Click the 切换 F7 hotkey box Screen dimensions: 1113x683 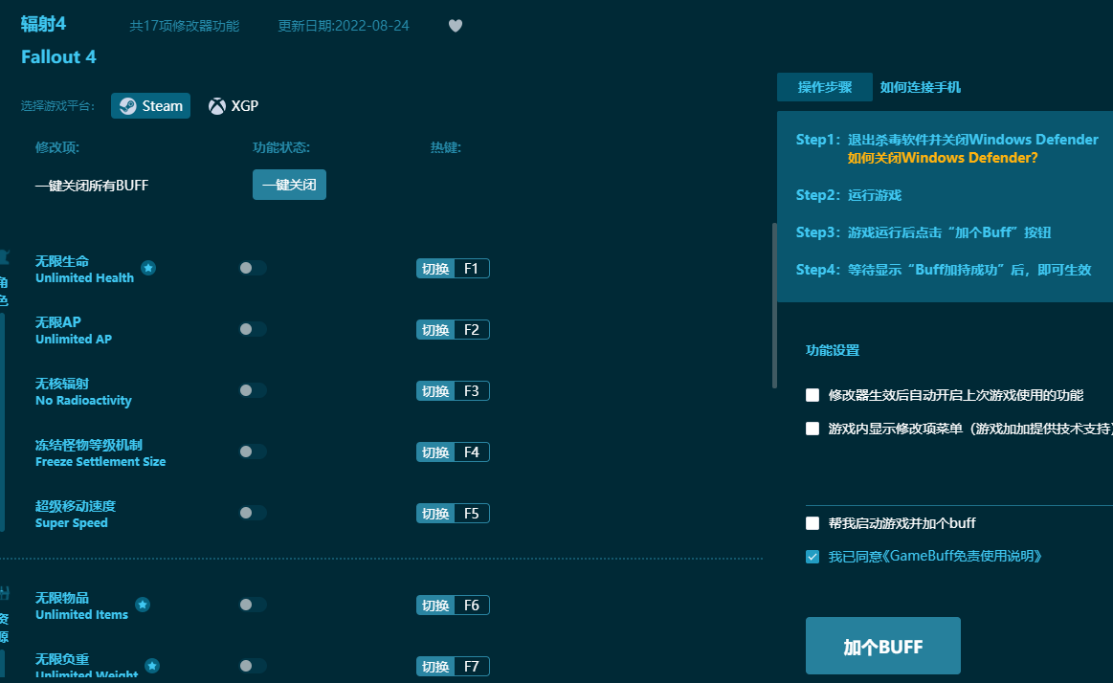coord(453,666)
